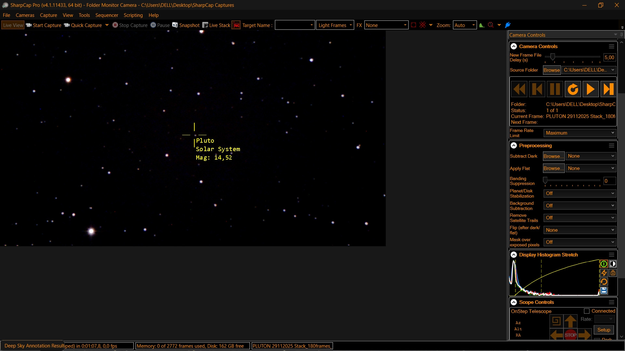Click the focus/calculation tools magnifier icon
Viewport: 625px width, 351px height.
491,25
